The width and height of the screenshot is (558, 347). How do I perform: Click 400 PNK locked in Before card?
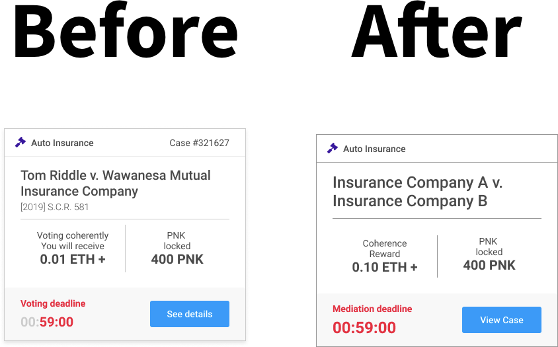(x=177, y=260)
